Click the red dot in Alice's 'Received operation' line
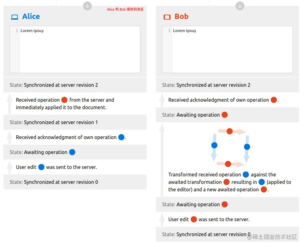The height and width of the screenshot is (247, 304). 64,100
